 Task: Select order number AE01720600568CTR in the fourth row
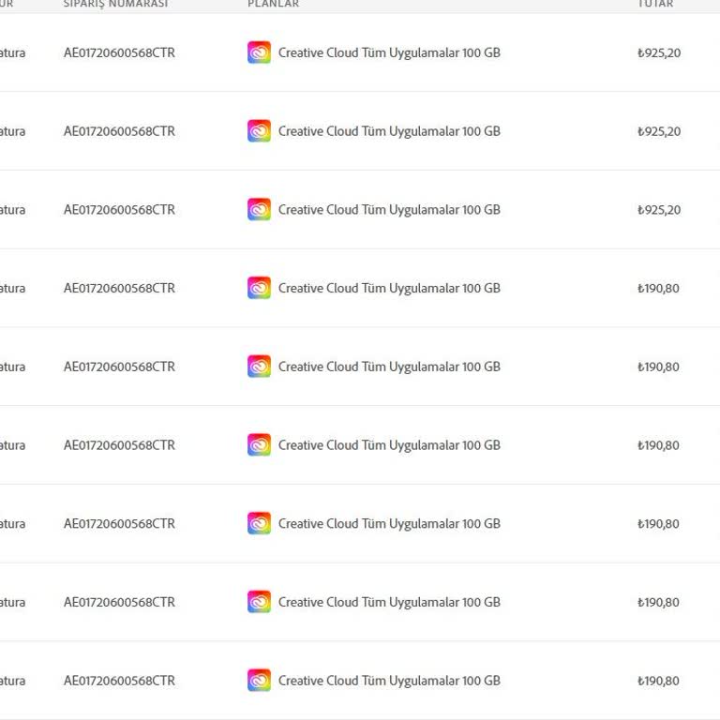[119, 289]
